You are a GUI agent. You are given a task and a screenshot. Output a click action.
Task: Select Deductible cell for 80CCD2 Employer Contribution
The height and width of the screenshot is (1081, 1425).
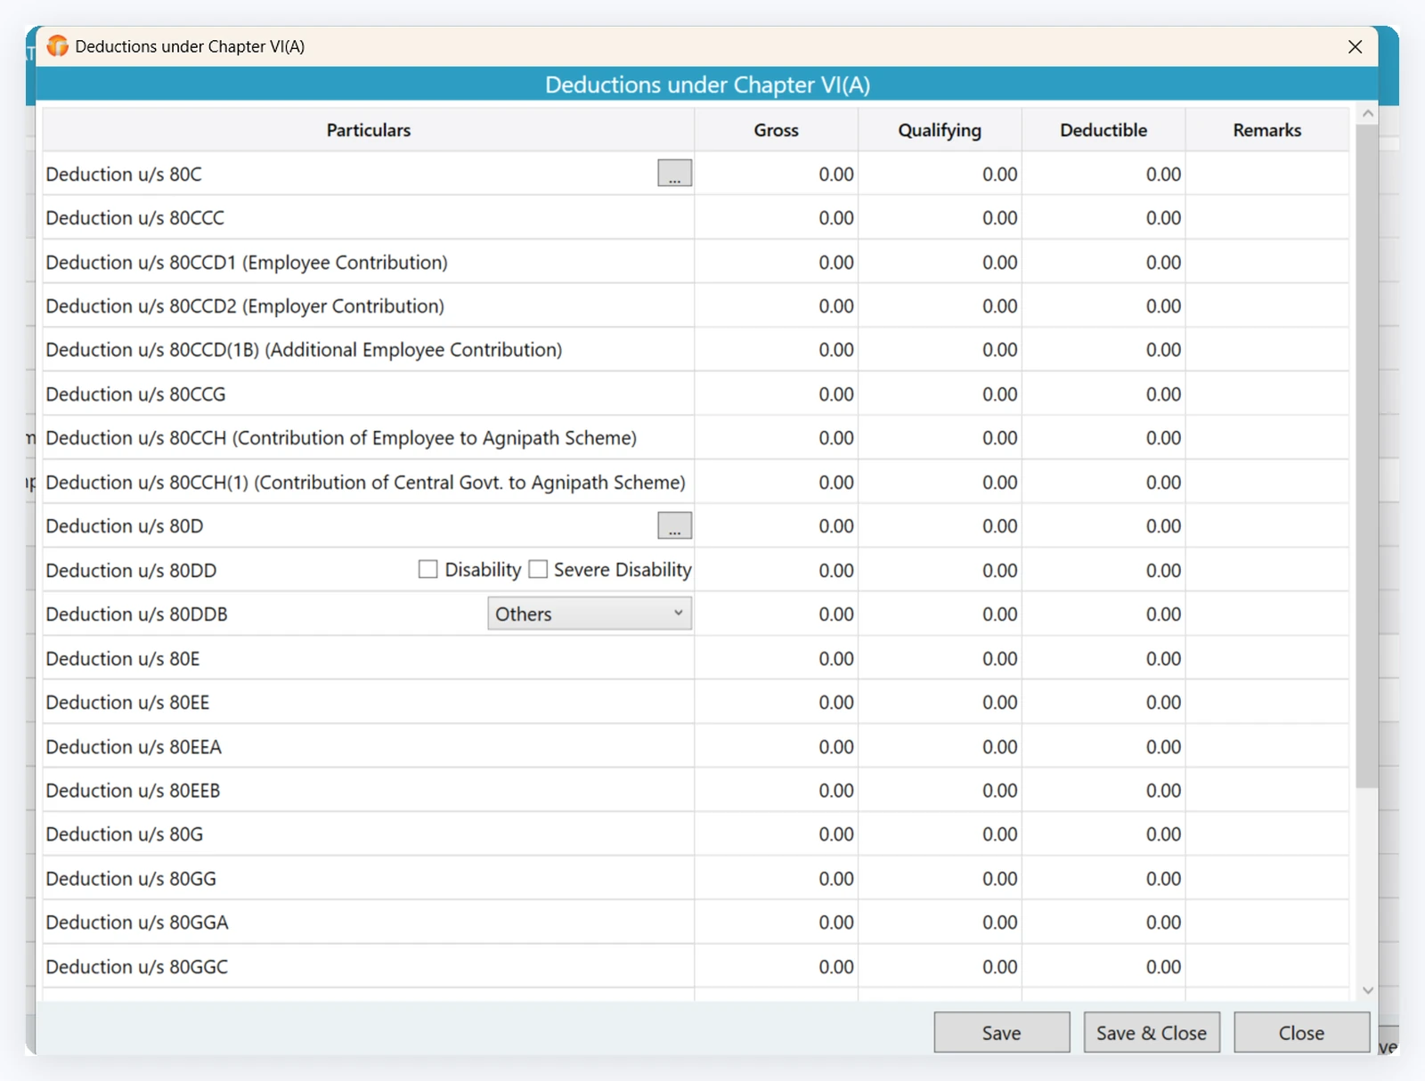click(x=1103, y=305)
